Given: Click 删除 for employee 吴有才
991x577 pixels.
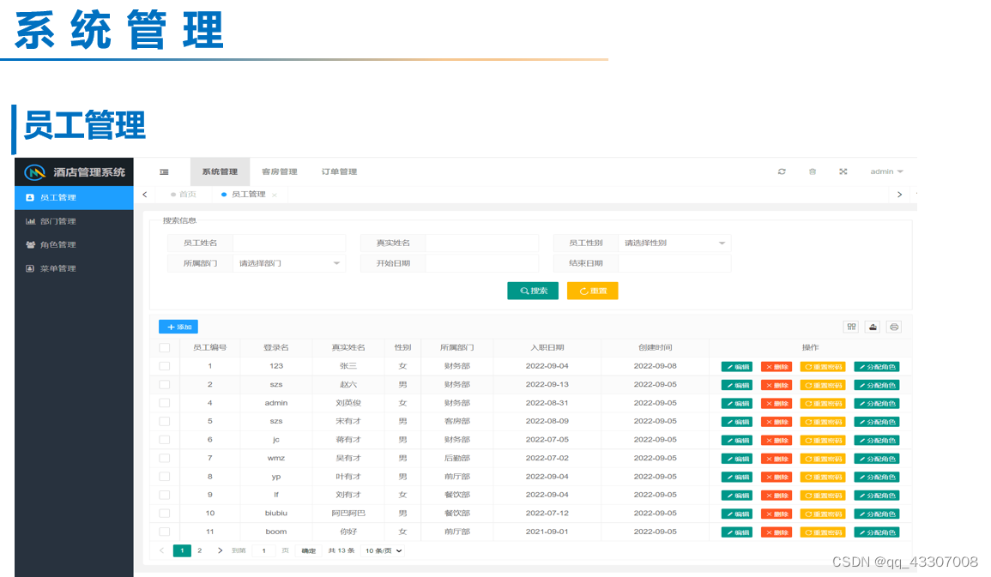Looking at the screenshot, I should [x=776, y=459].
